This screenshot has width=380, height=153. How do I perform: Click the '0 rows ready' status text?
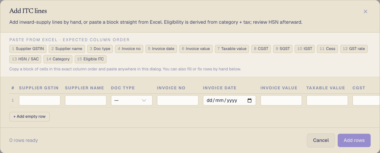click(24, 140)
